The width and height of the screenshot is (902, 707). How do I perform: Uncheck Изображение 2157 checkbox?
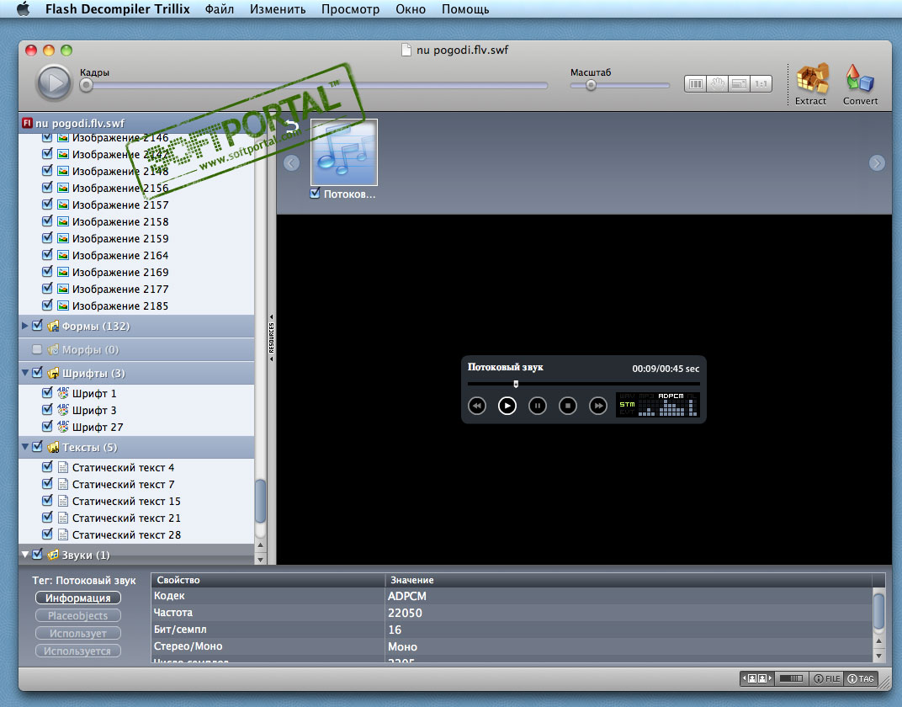click(x=47, y=205)
